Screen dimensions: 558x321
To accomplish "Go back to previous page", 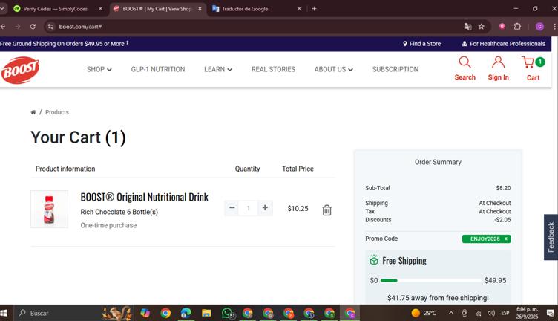I will click(3, 26).
